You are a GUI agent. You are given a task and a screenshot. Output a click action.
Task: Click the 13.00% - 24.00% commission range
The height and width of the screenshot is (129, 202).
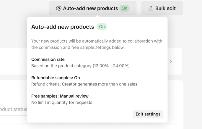click(x=111, y=66)
